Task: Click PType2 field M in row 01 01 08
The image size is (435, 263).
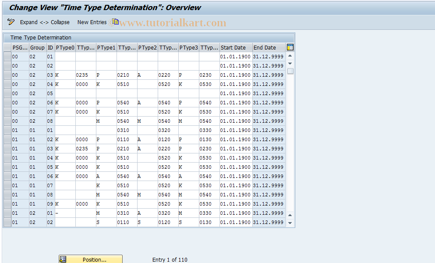Action: 147,195
